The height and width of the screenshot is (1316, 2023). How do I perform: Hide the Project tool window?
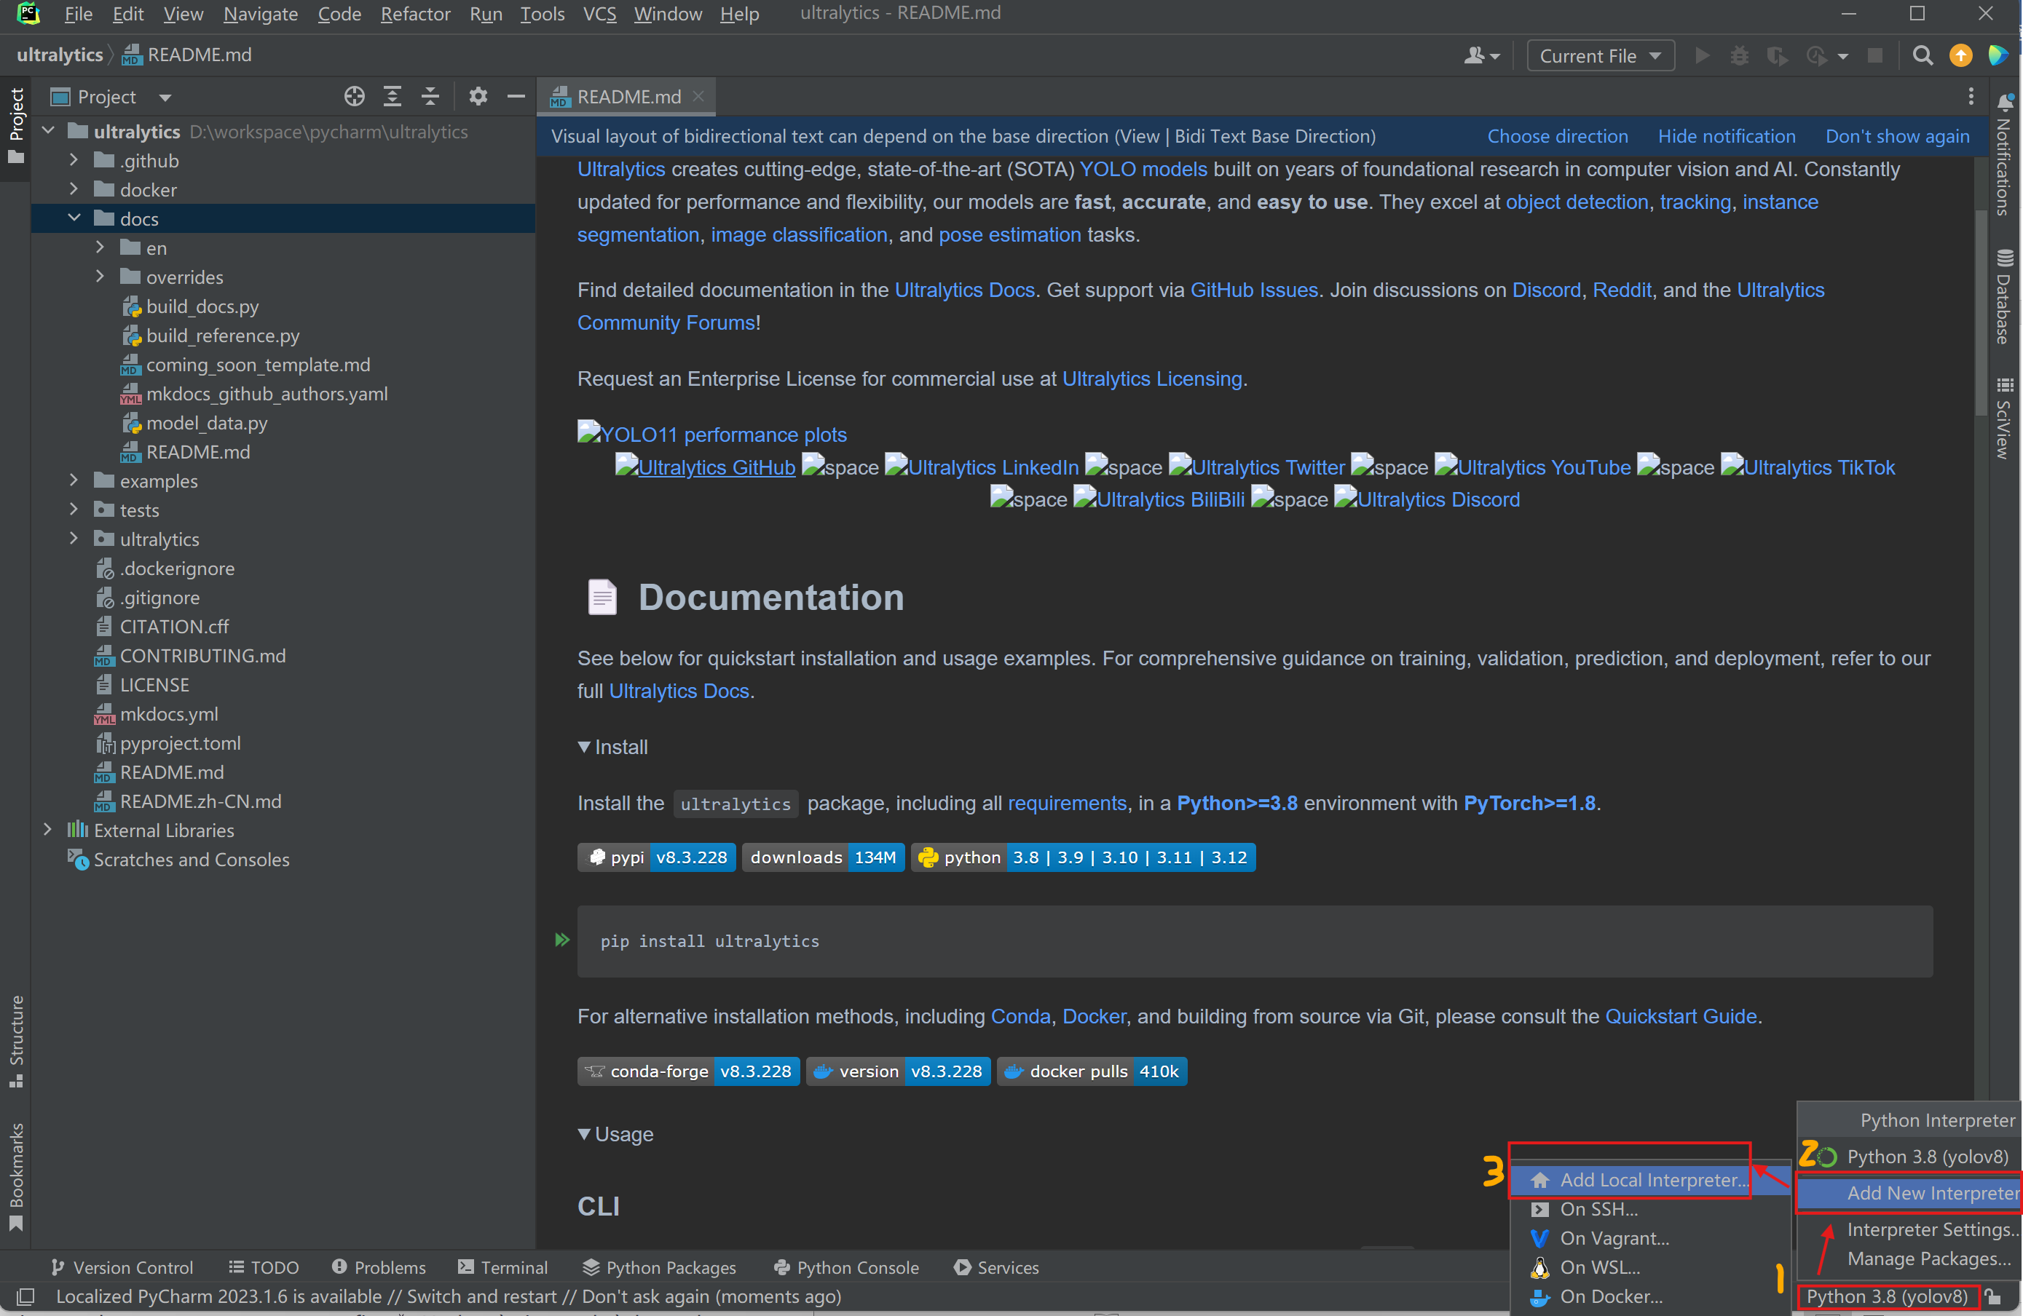(516, 97)
